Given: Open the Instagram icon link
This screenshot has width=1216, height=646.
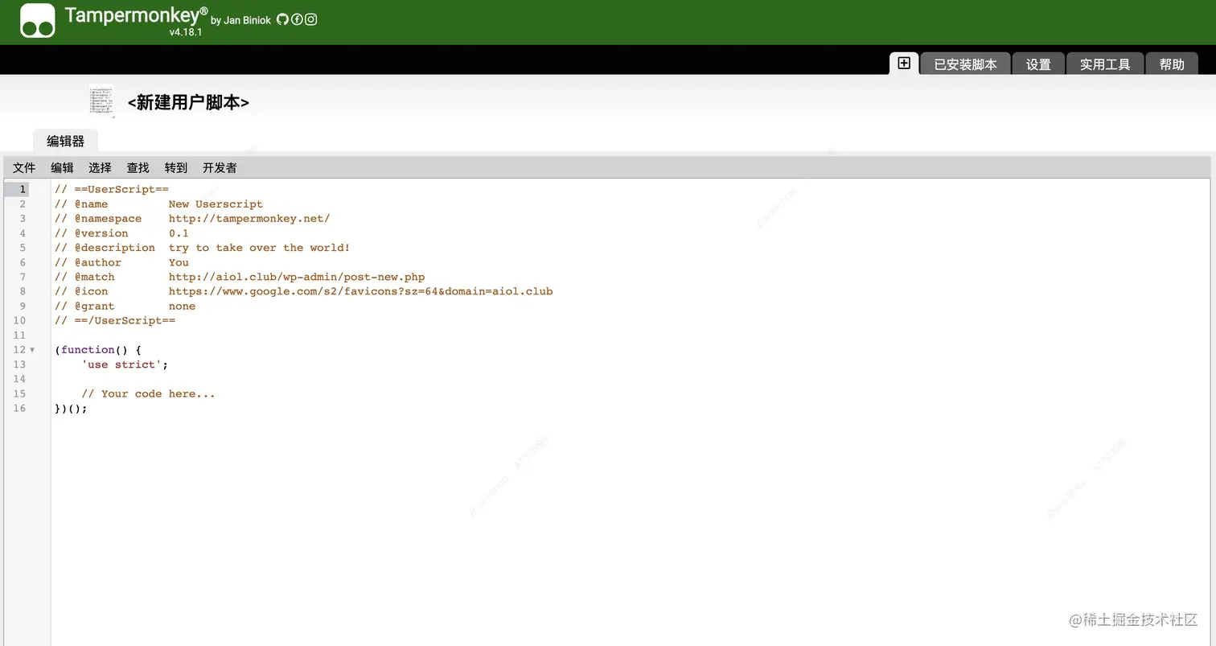Looking at the screenshot, I should tap(311, 19).
